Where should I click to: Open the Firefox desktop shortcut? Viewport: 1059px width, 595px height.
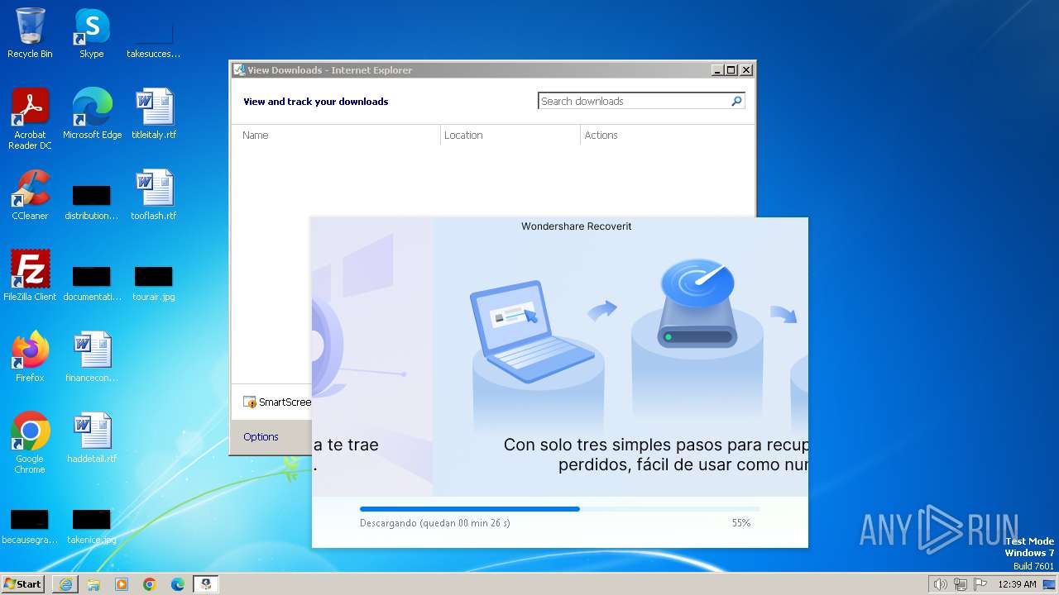[30, 356]
